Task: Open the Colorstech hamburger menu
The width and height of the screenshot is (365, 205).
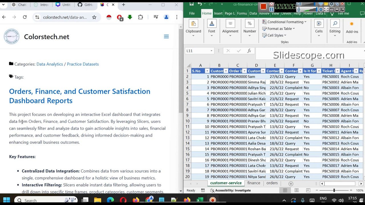Action: pos(166,36)
